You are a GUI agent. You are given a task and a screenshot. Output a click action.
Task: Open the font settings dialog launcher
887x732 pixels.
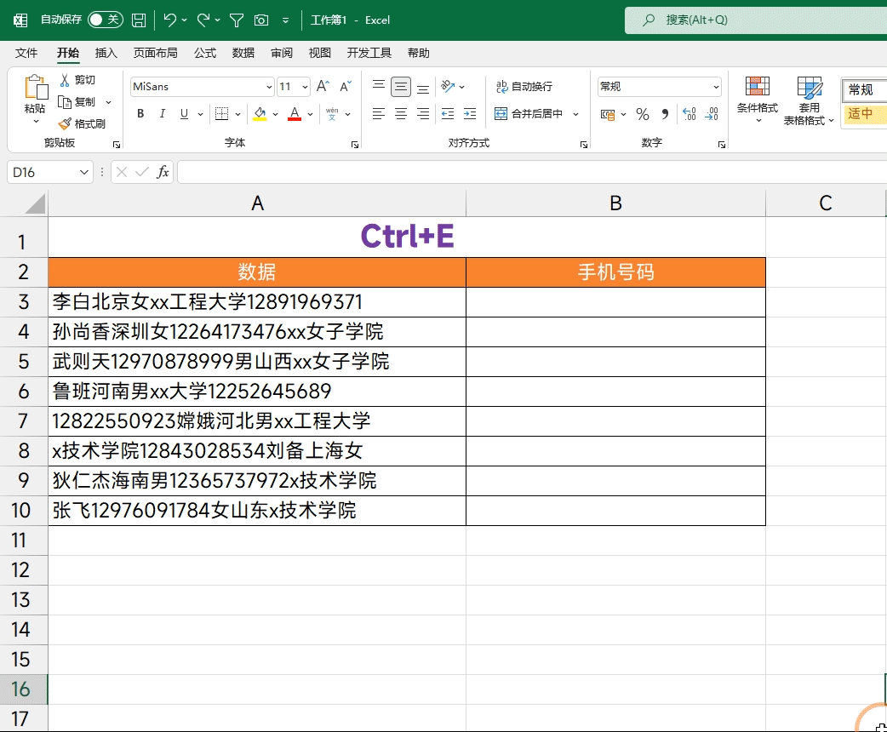point(355,145)
